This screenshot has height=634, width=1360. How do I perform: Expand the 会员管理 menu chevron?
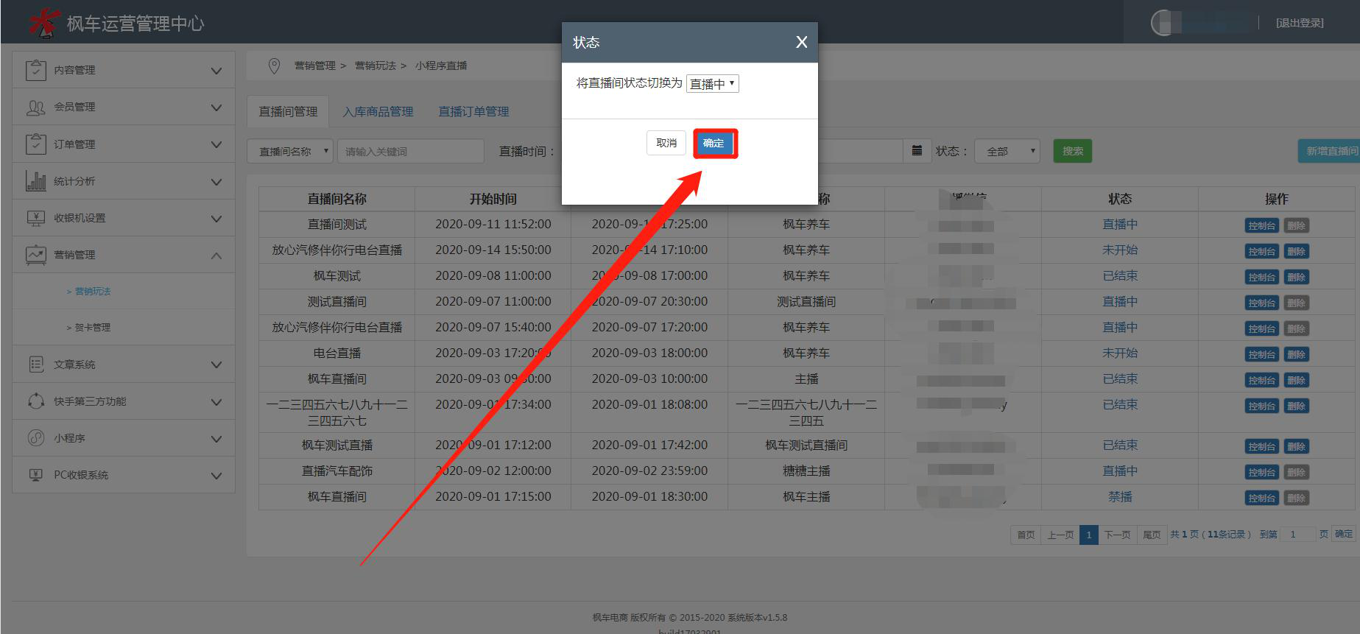click(216, 108)
